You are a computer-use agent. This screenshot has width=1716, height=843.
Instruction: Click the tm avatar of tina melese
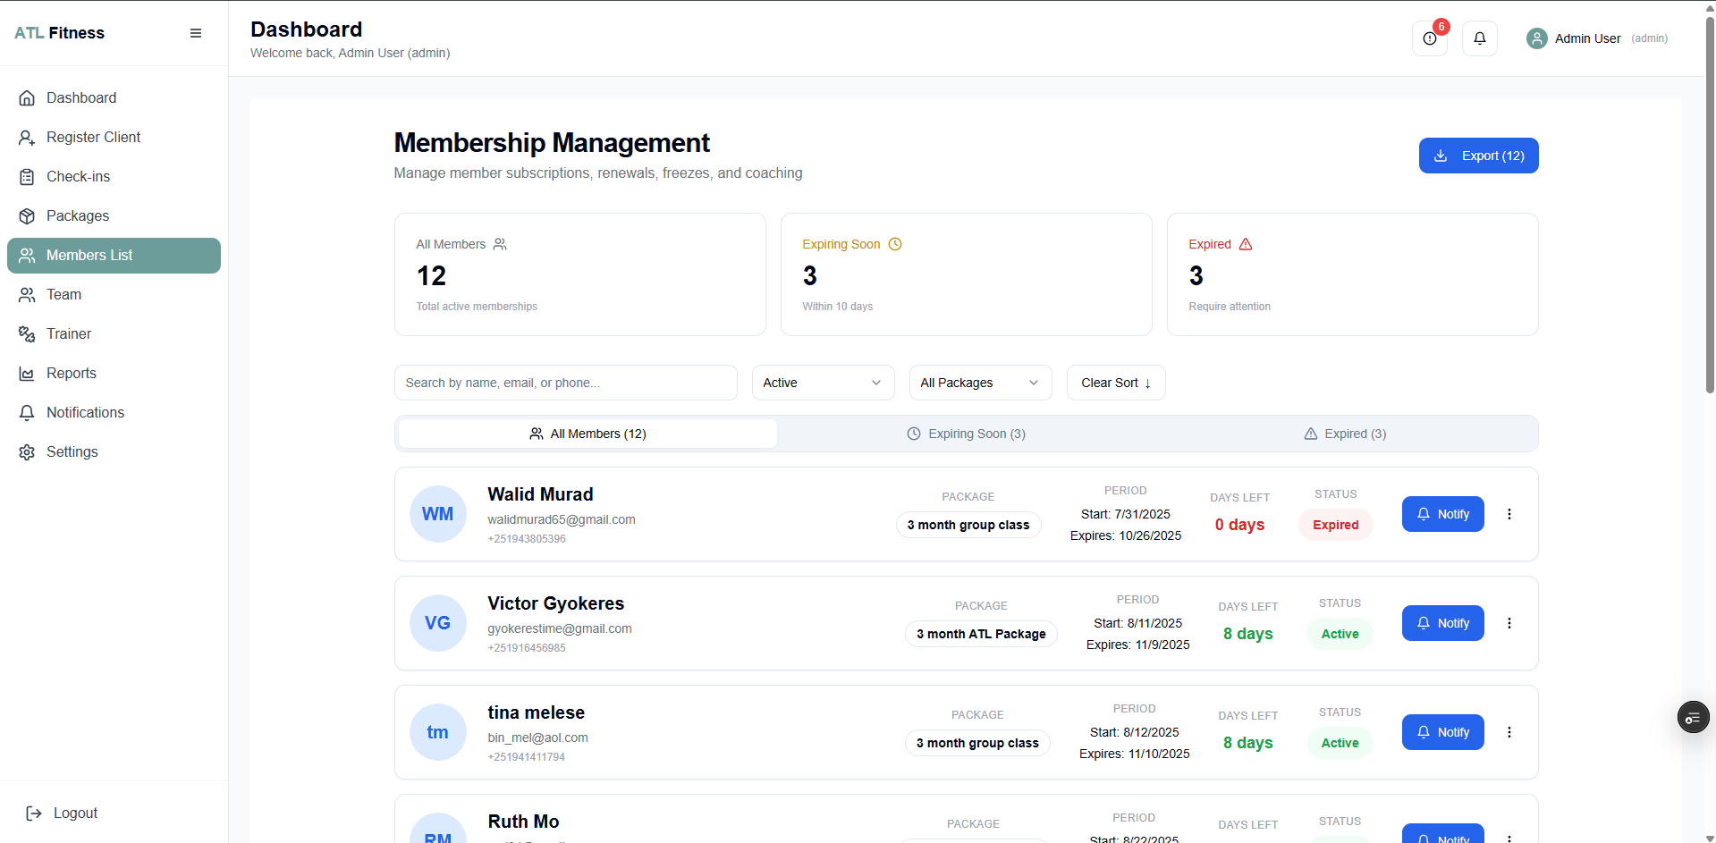point(437,732)
